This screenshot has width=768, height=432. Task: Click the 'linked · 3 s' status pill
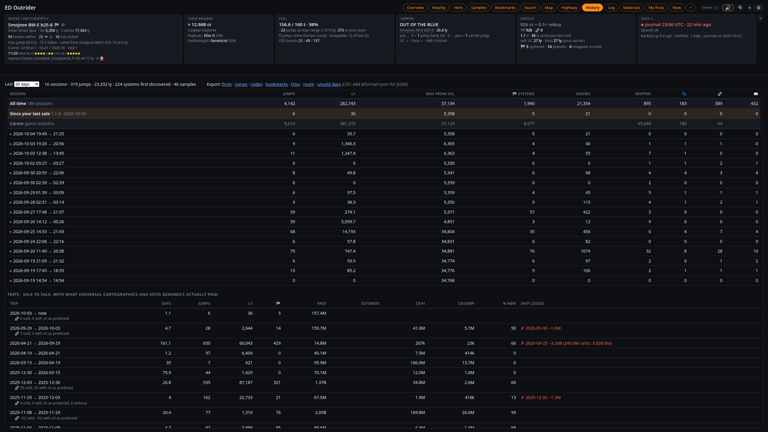click(x=710, y=7)
